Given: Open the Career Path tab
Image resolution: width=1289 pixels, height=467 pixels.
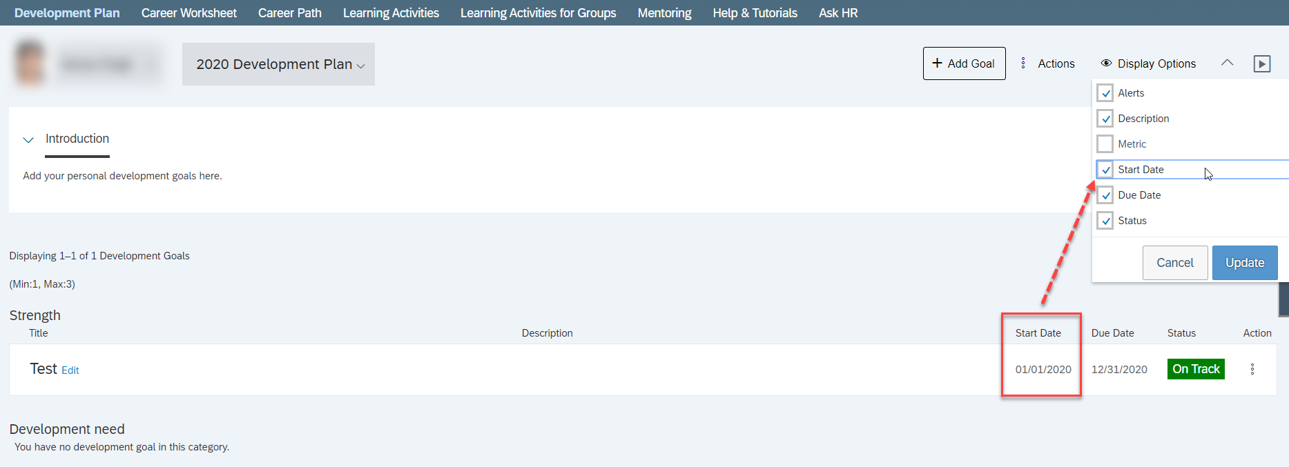Looking at the screenshot, I should pos(290,13).
